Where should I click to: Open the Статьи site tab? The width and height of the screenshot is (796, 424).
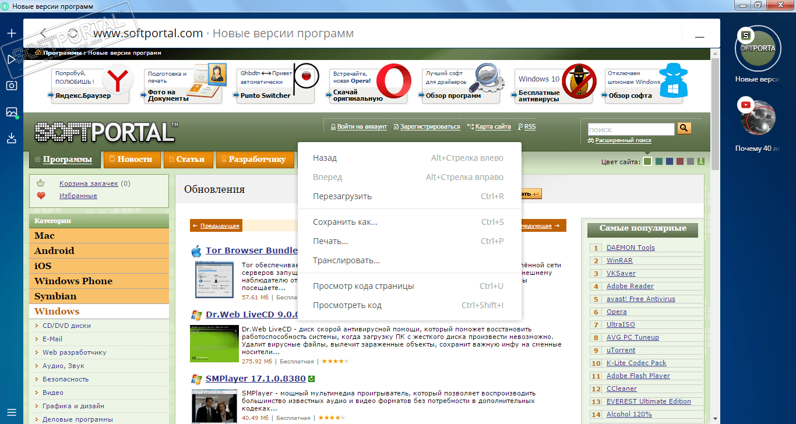click(188, 160)
